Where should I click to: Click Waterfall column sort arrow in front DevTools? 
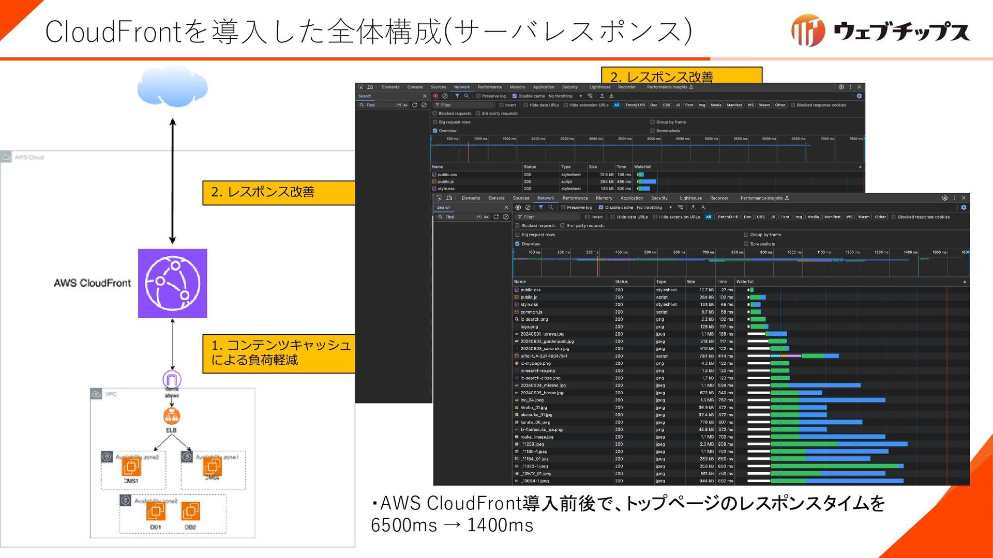pyautogui.click(x=965, y=282)
